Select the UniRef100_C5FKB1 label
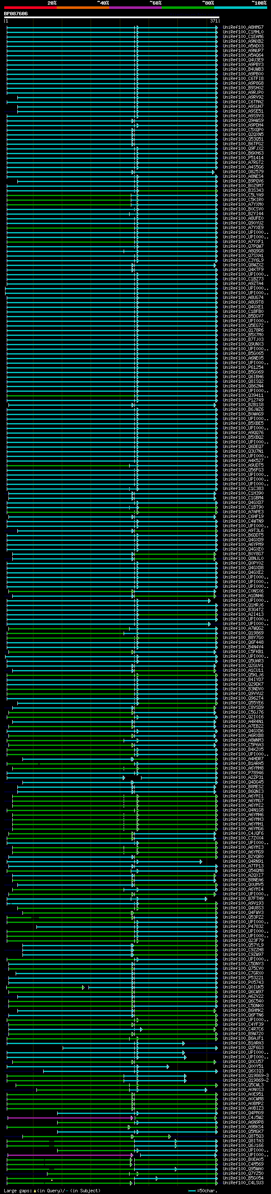The width and height of the screenshot is (271, 1194). coord(243,652)
